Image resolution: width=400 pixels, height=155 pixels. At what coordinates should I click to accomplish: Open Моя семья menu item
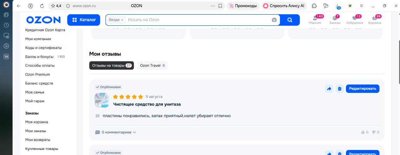click(35, 92)
